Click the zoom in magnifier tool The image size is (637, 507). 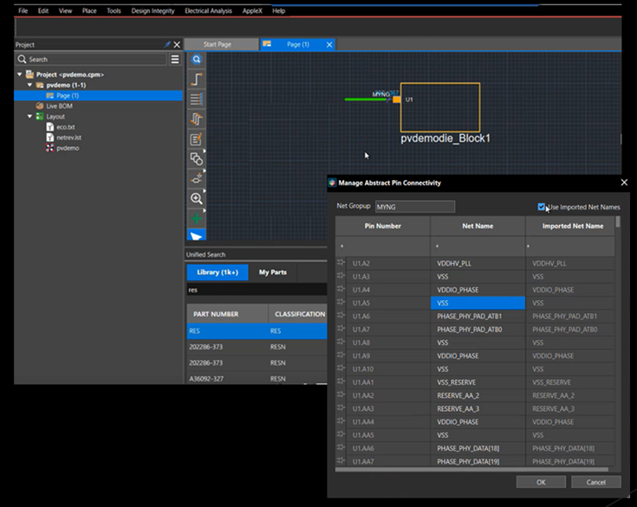(x=197, y=198)
